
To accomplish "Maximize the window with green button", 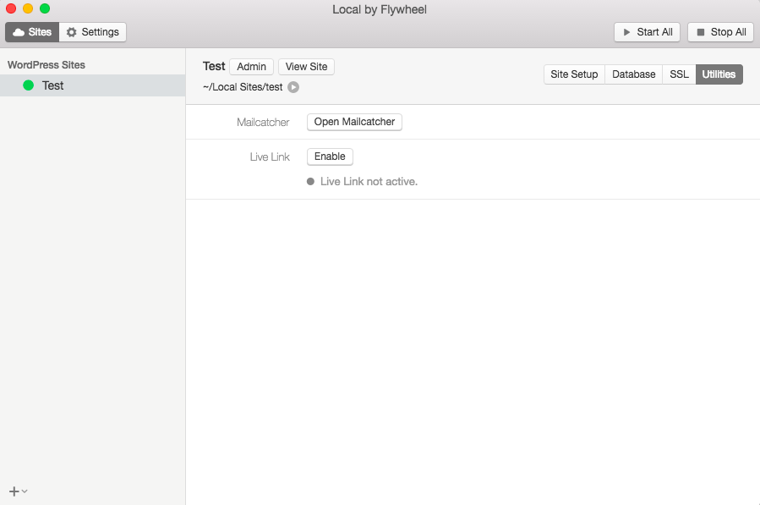I will click(45, 8).
